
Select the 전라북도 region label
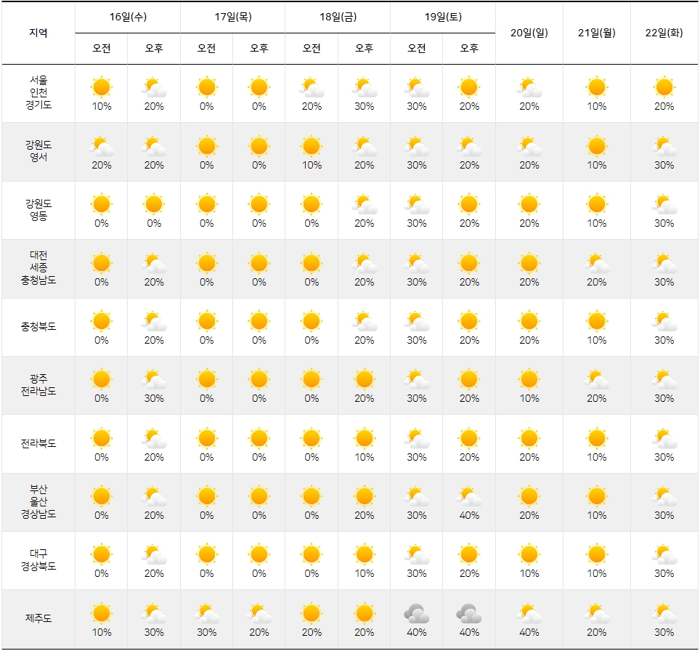click(38, 444)
